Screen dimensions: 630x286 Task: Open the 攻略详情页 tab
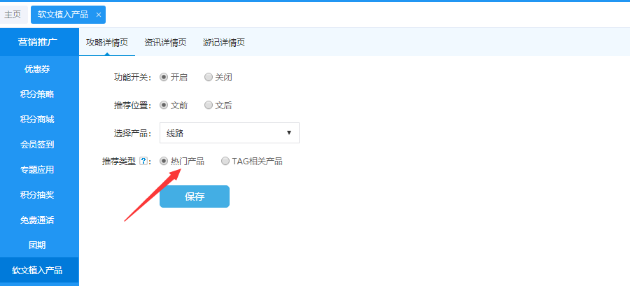click(106, 43)
